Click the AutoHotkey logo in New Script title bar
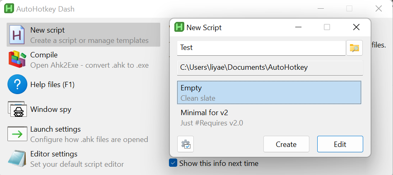The image size is (393, 175). pos(179,27)
